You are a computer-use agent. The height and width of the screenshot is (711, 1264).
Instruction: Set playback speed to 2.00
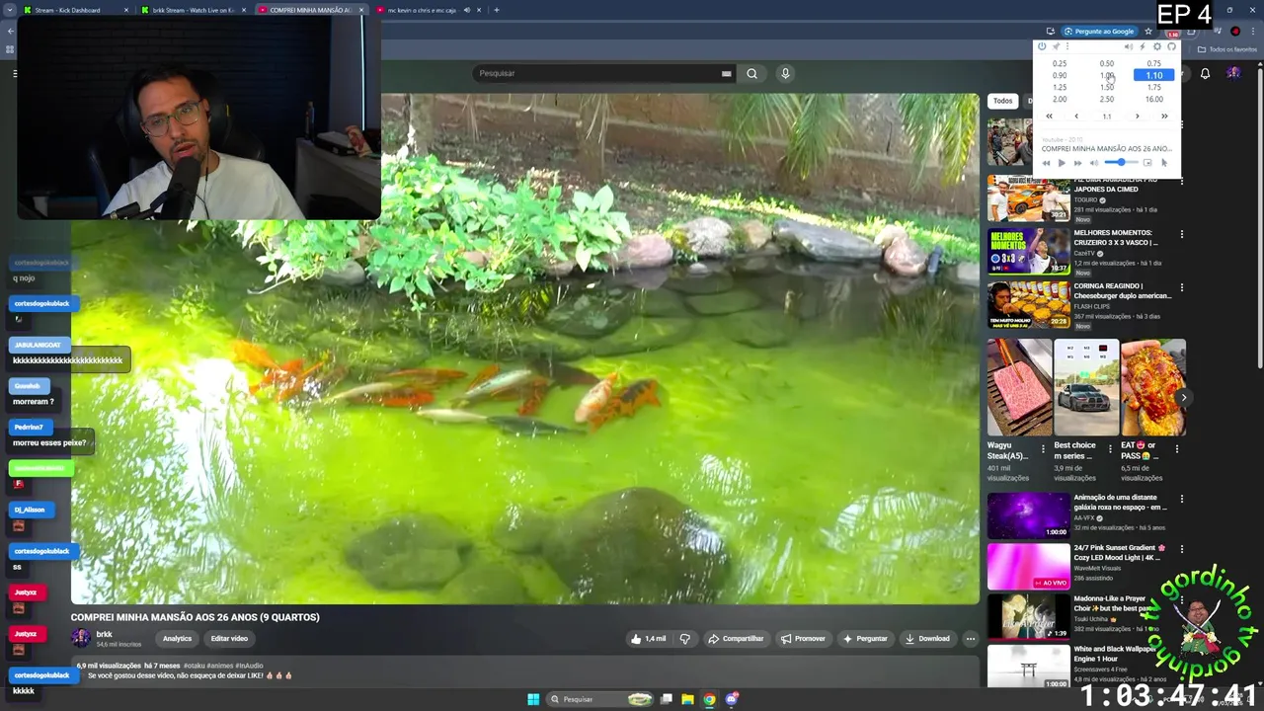(1060, 99)
